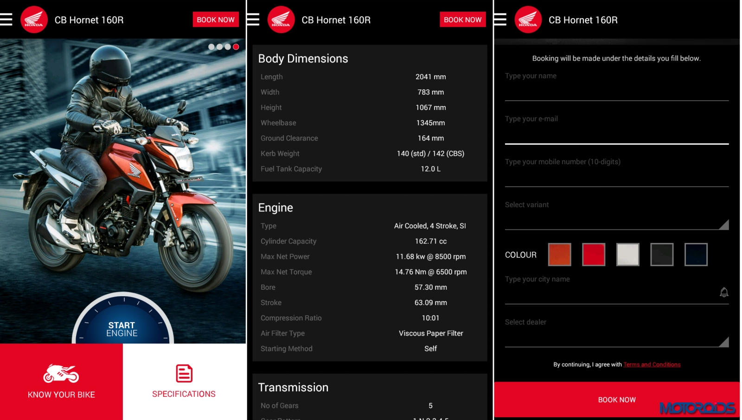Focus the Type your e-mail field
The width and height of the screenshot is (742, 420).
(617, 128)
